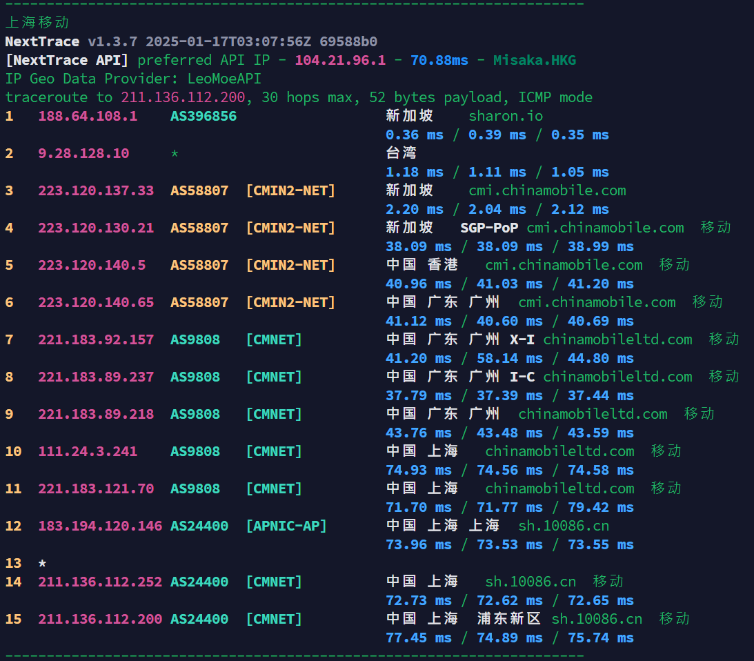
Task: Click the sharon.io hostname
Action: 506,116
